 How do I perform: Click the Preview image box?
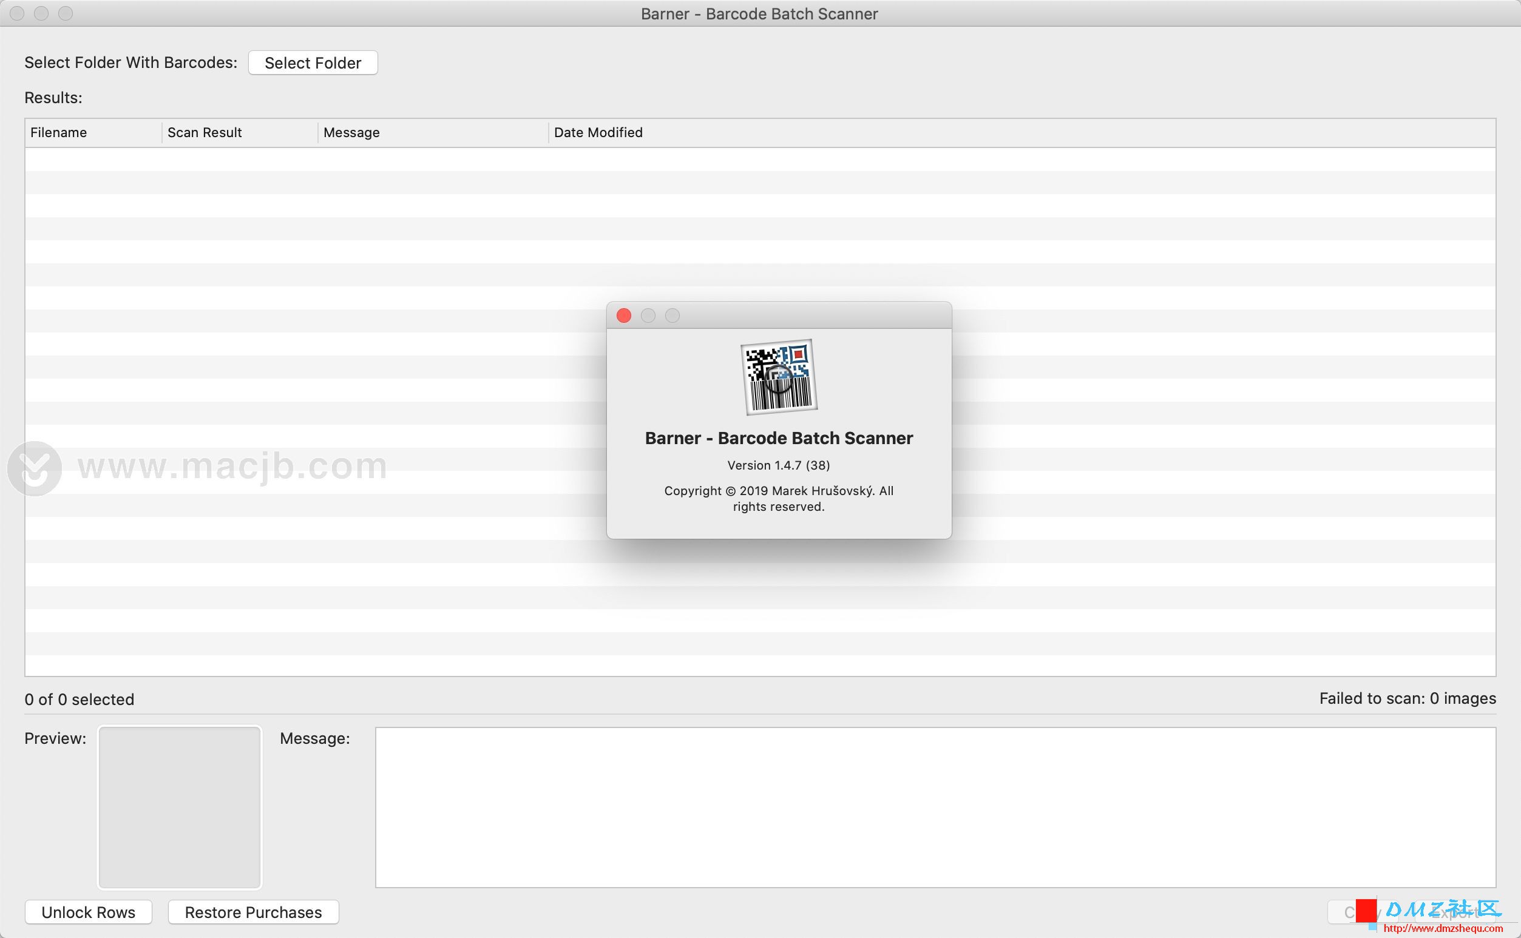pos(179,807)
